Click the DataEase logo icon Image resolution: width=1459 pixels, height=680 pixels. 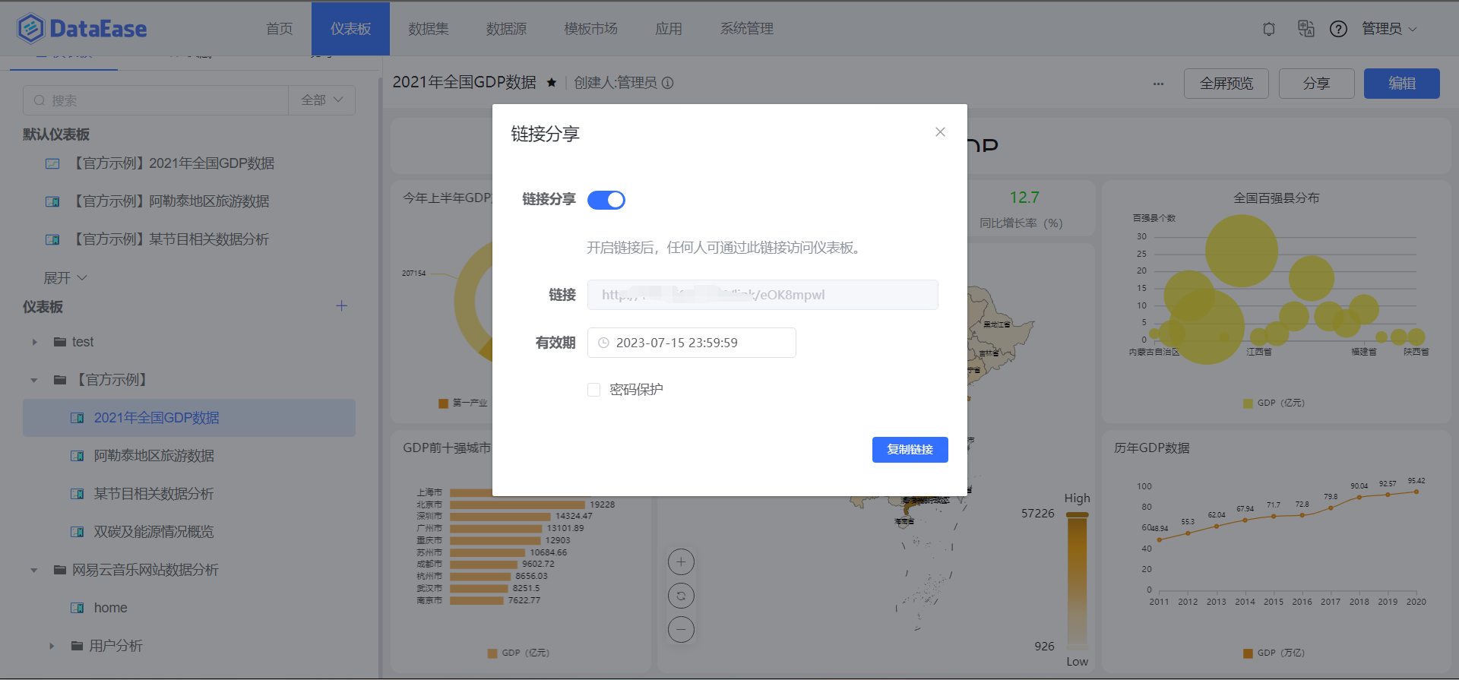tap(30, 29)
